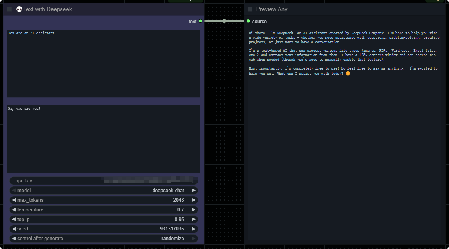Decrease max_tokens with left arrow

click(14, 200)
